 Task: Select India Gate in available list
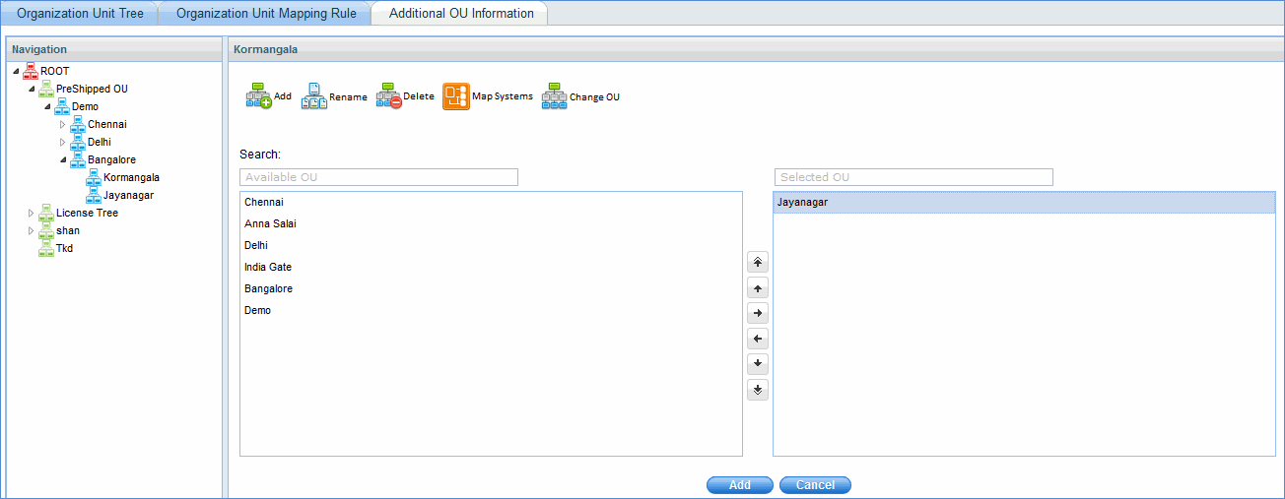click(268, 267)
